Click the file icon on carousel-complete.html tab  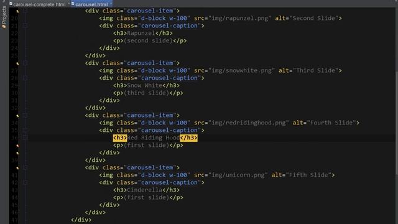[11, 4]
